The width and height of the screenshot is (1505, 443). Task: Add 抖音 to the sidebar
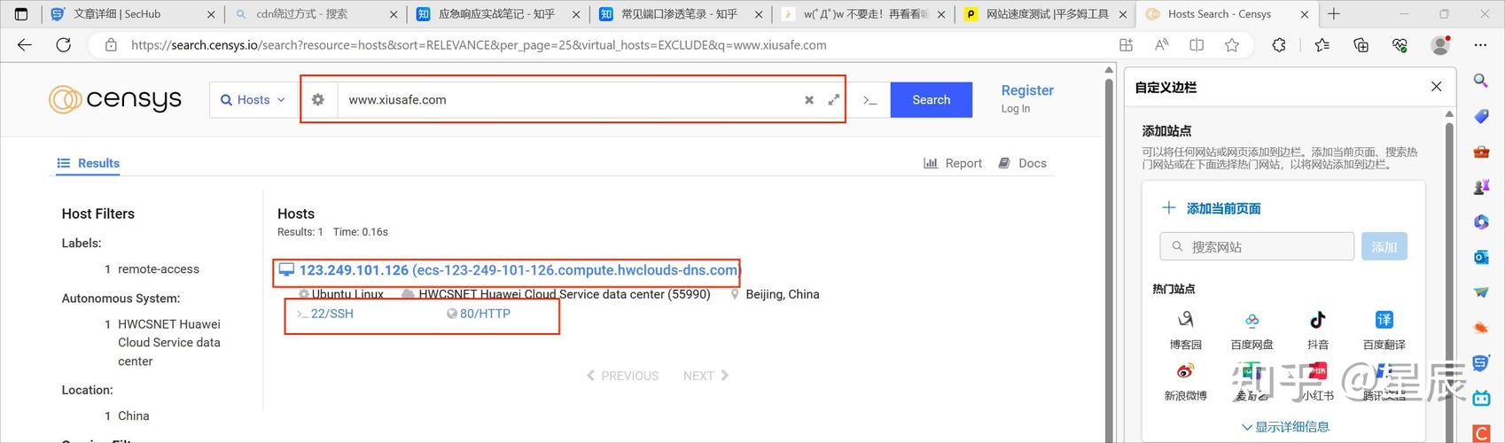click(1318, 329)
